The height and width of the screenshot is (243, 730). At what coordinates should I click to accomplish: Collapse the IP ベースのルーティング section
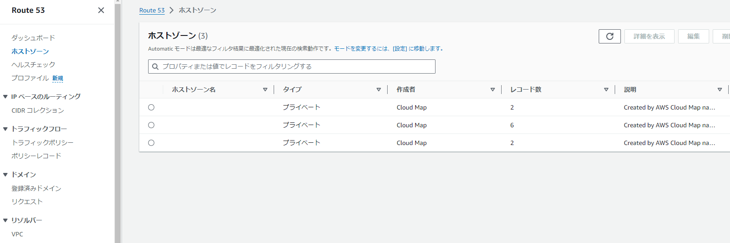click(x=5, y=97)
